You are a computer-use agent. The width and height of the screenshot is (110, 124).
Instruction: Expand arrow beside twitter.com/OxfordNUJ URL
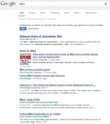50,117
